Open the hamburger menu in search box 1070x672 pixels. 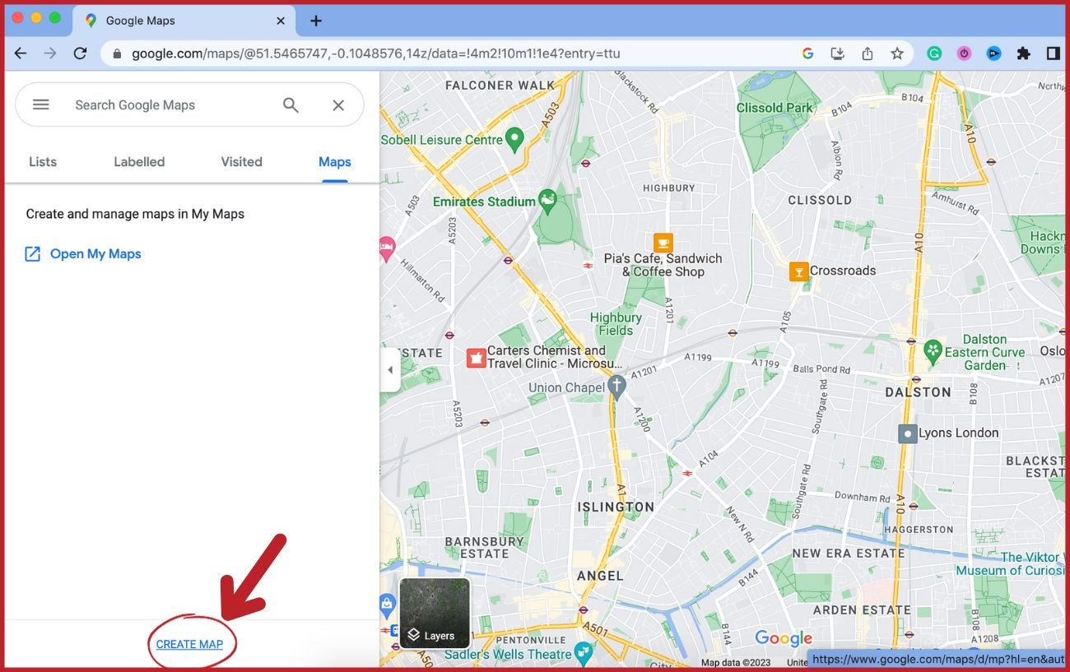point(41,104)
